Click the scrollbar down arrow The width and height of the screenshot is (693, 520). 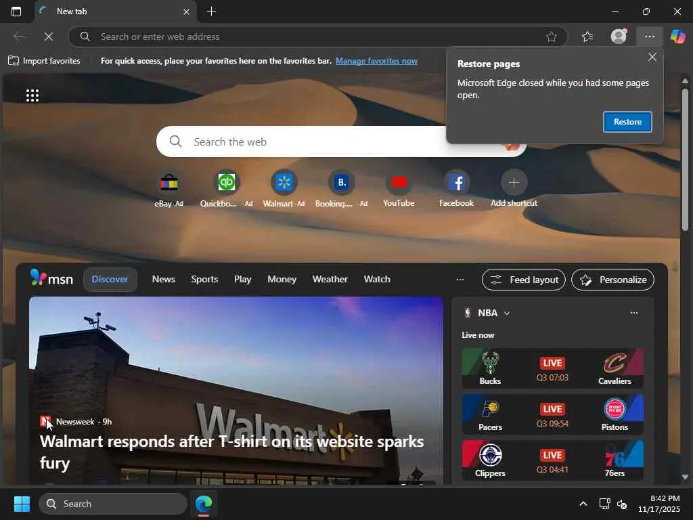tap(685, 477)
